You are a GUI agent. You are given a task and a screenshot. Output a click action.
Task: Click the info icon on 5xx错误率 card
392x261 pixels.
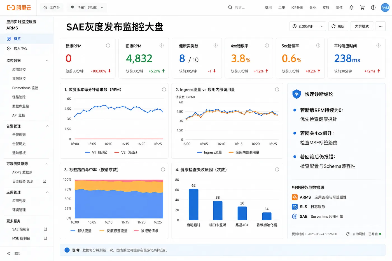pos(318,46)
